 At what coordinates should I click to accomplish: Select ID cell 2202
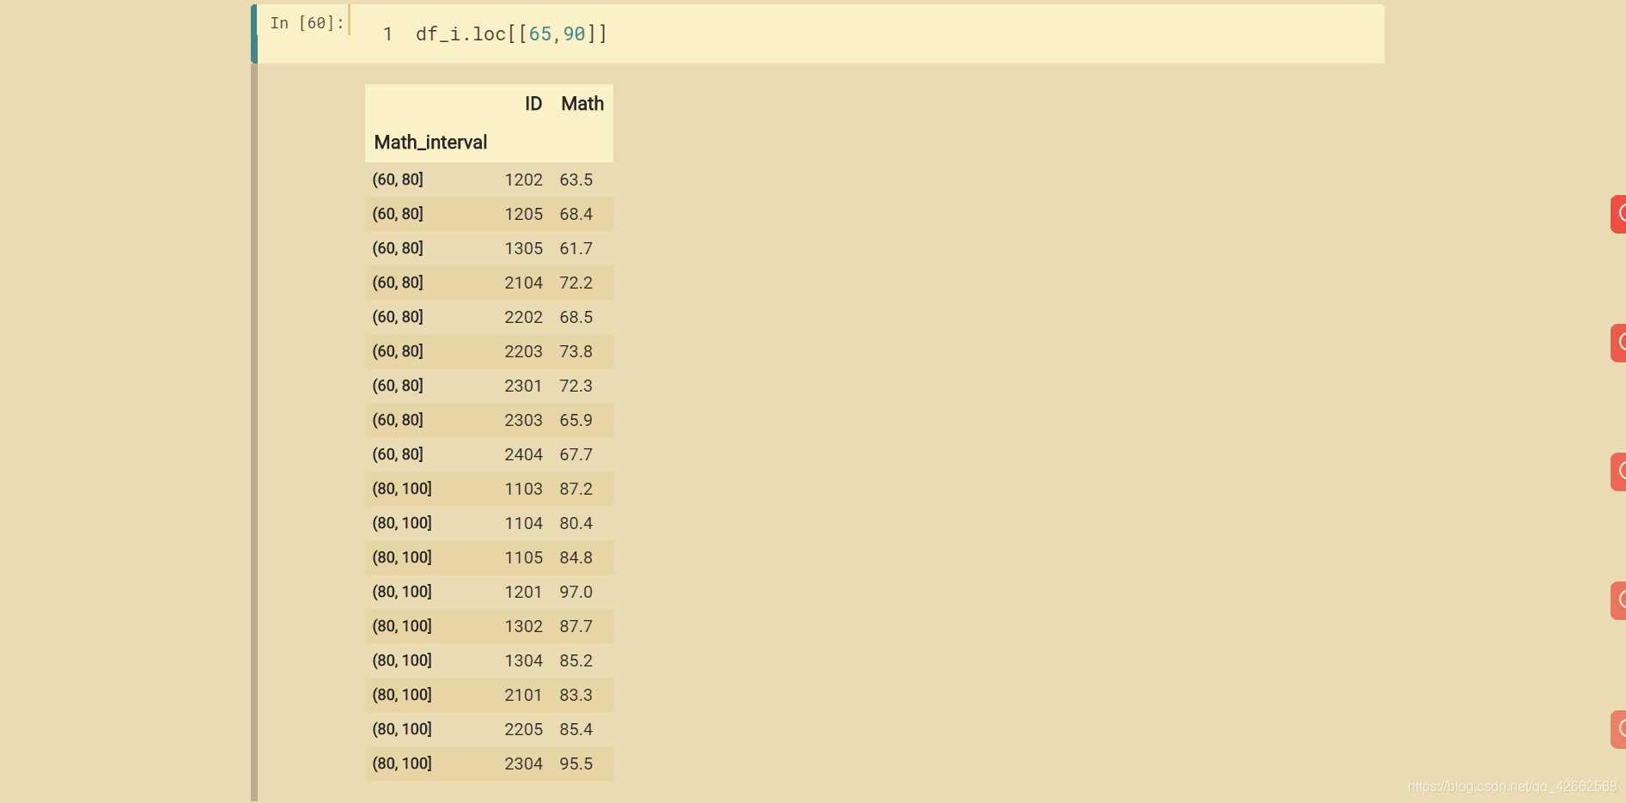523,317
